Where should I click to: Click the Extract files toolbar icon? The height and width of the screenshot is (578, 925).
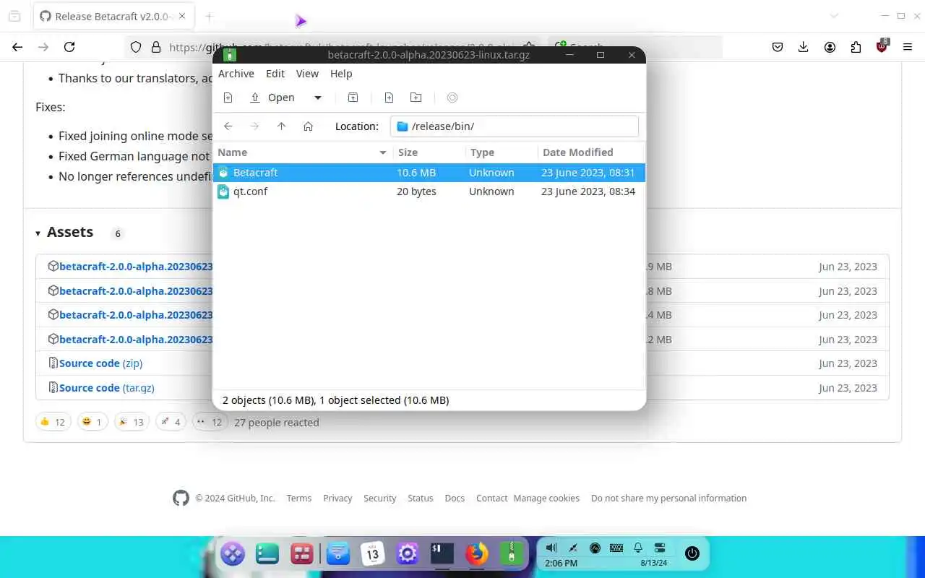click(x=353, y=98)
